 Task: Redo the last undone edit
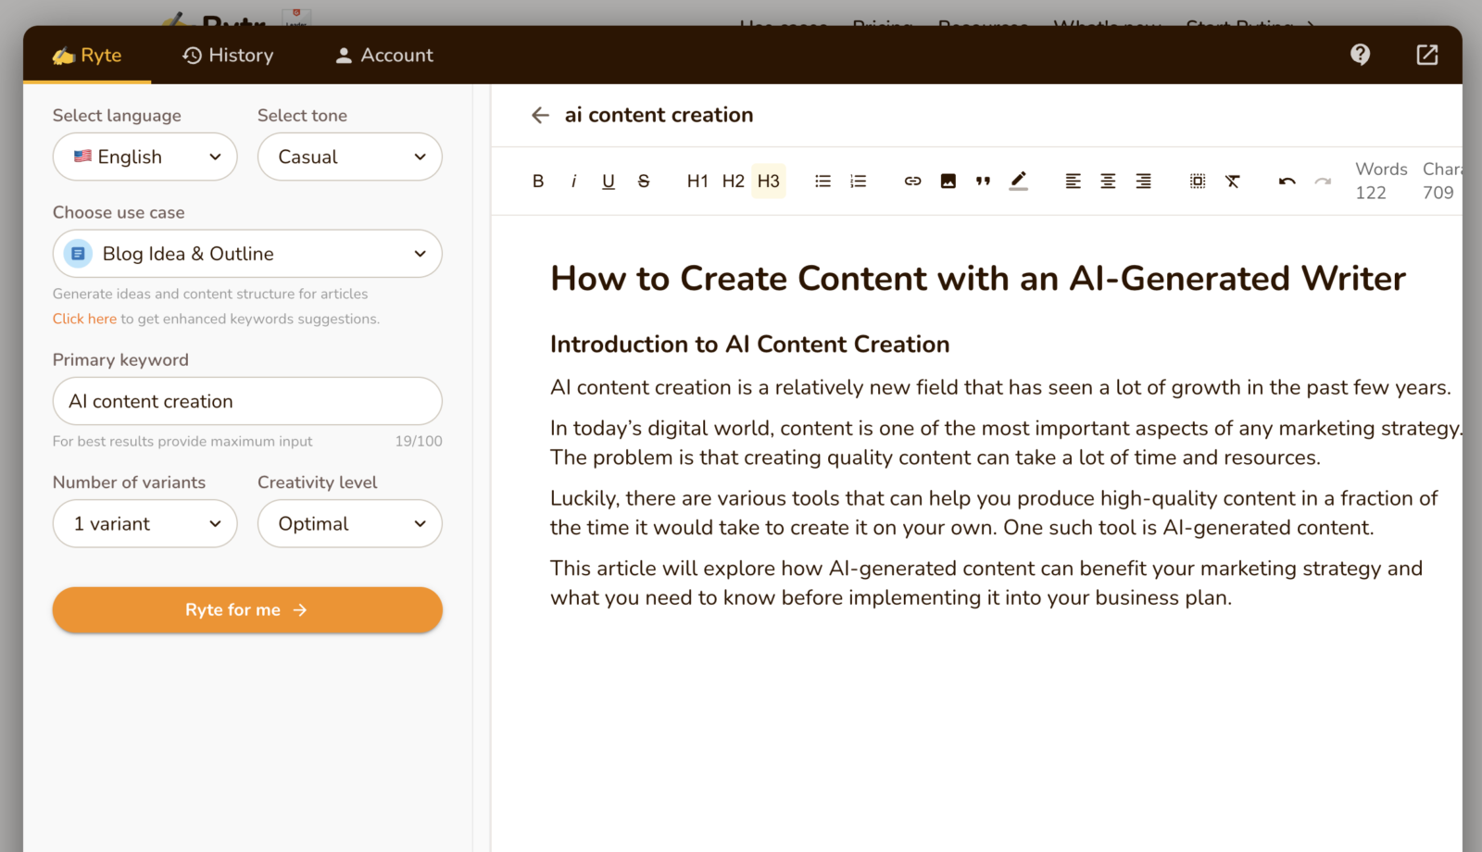(1323, 182)
